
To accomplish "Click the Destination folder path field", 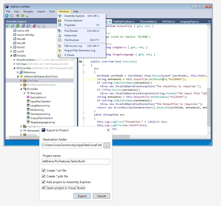I will click(72, 145).
